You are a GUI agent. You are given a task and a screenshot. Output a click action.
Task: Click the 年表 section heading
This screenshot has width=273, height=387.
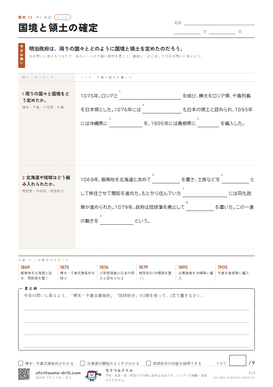coord(43,260)
